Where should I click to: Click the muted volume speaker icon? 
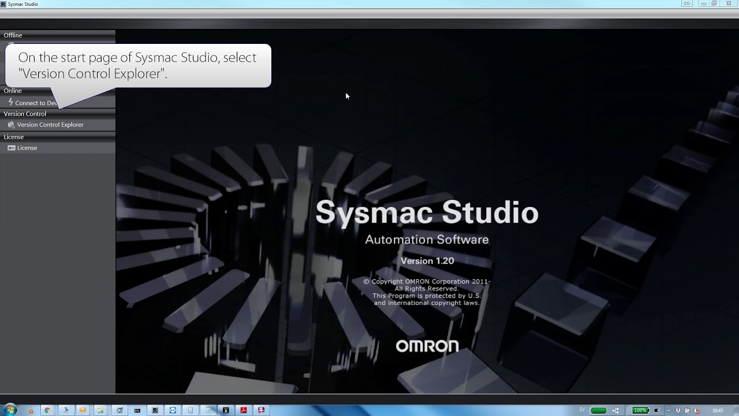696,411
